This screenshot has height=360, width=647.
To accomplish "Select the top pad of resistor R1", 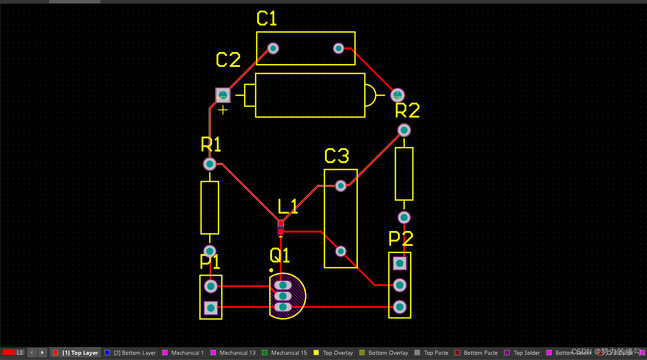I will (x=209, y=164).
